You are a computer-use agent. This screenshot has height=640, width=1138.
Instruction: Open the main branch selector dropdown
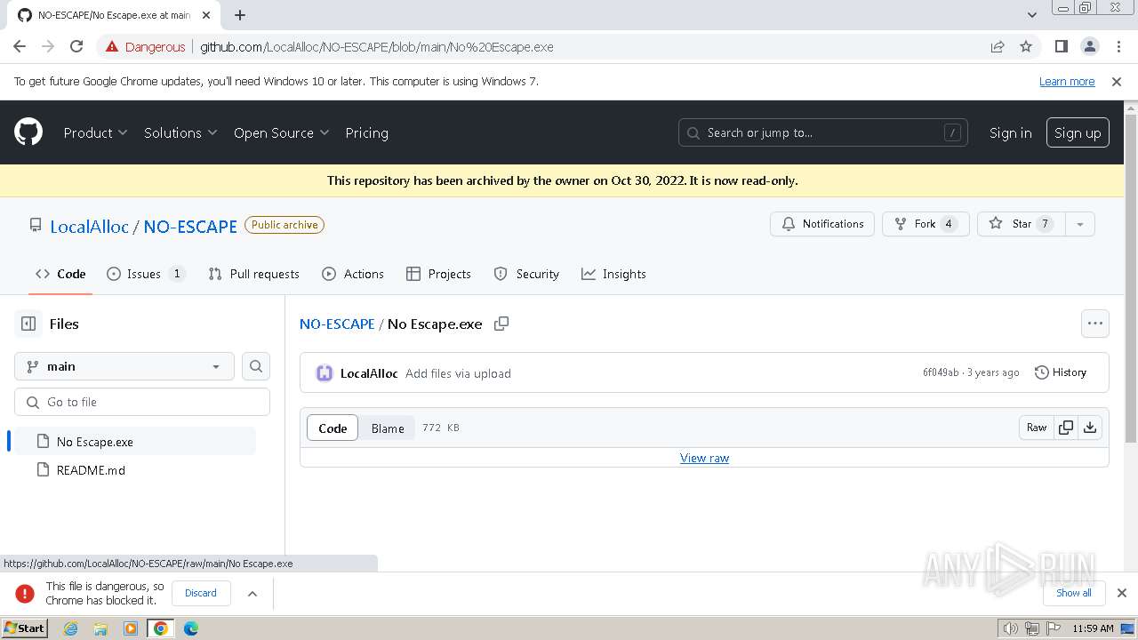tap(124, 366)
